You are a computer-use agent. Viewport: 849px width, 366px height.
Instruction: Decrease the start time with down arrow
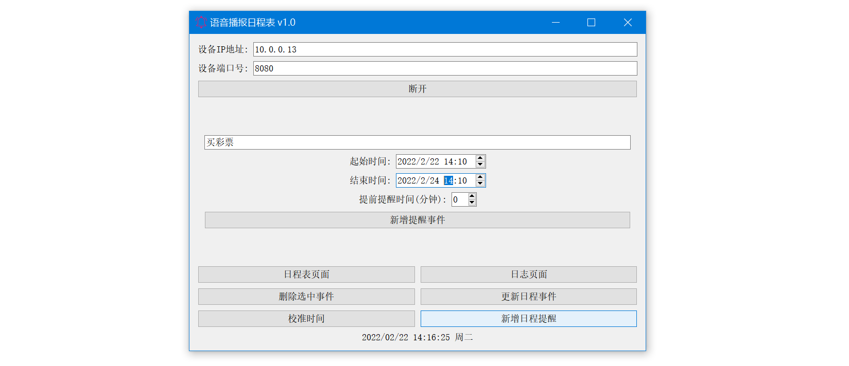coord(480,164)
